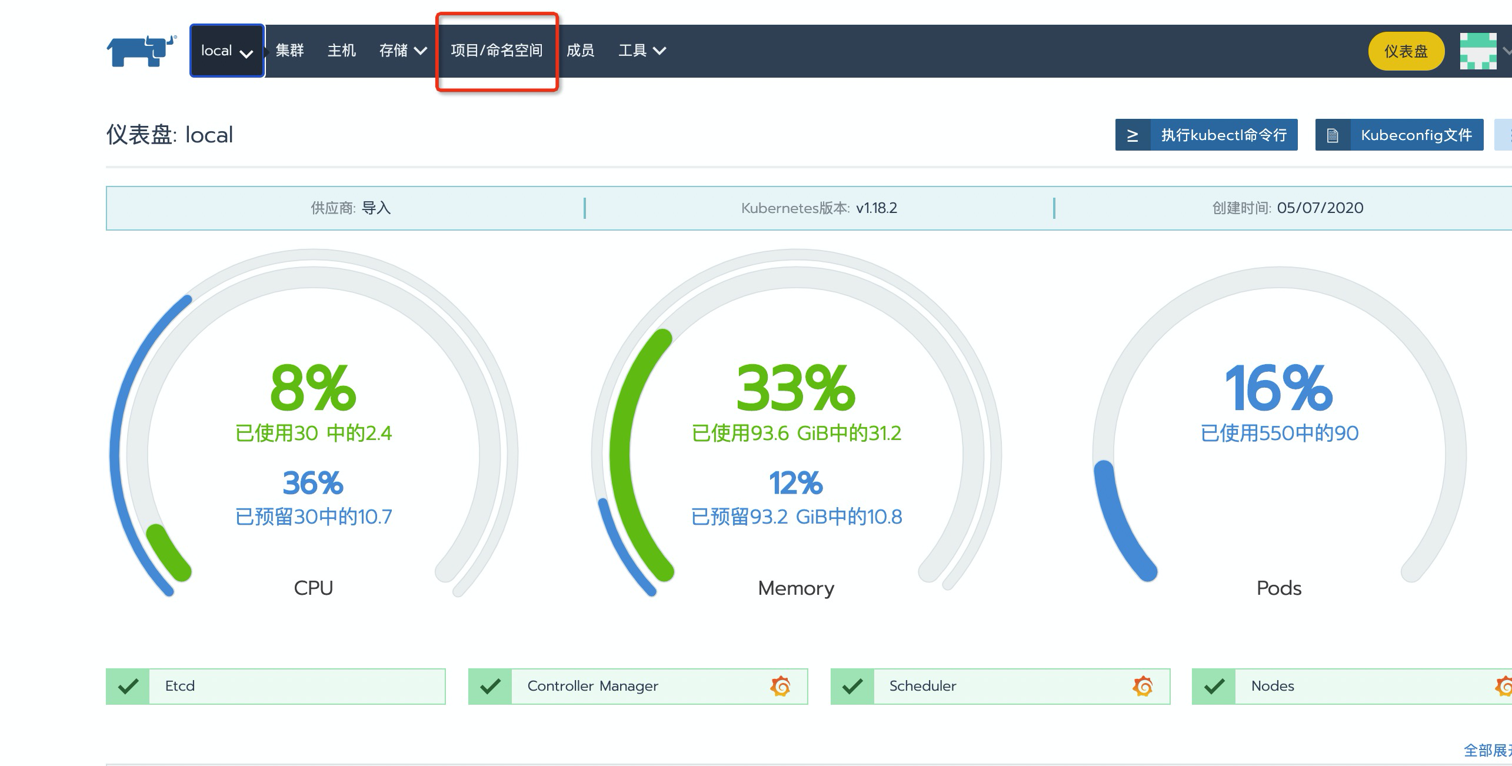Click the user avatar icon
Image resolution: width=1512 pixels, height=766 pixels.
1478,51
